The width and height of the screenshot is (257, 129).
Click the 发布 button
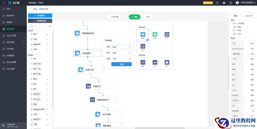click(148, 17)
